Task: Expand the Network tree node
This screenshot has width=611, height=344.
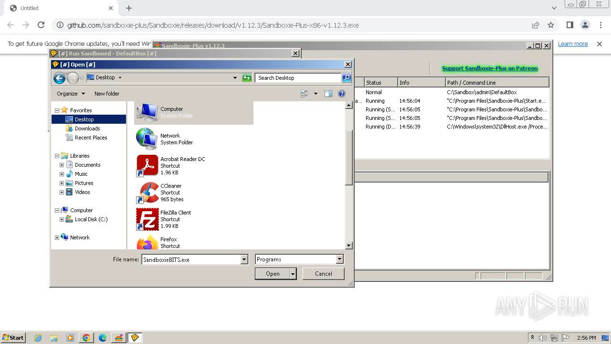Action: [57, 237]
